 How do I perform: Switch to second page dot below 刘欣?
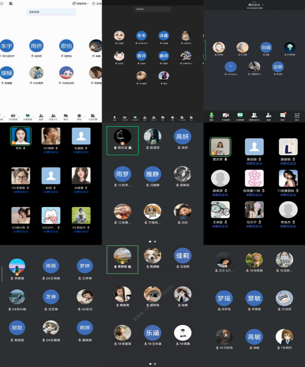[155, 241]
